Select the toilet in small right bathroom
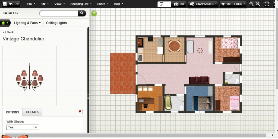Screen dimensions: 278x139 [237, 81]
